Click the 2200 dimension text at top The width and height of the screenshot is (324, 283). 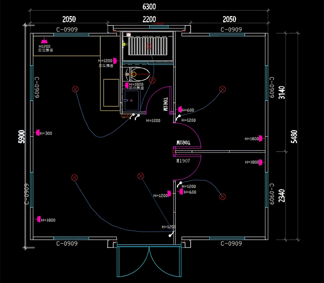[149, 19]
